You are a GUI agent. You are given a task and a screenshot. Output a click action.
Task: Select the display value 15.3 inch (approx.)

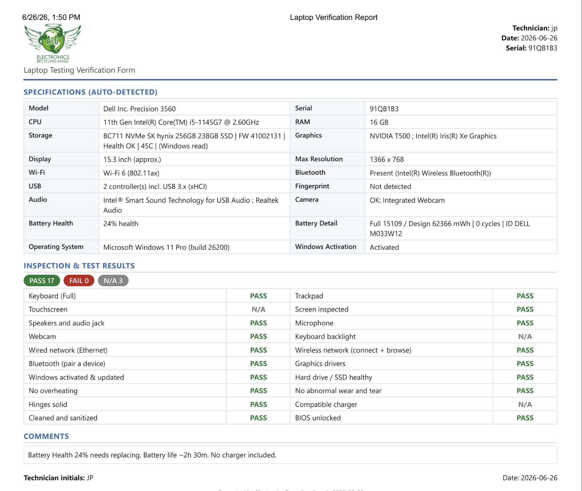(132, 159)
